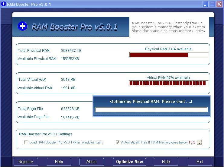The height and width of the screenshot is (167, 224).
Task: Click Physical RAM 74% available text
Action: point(168,49)
